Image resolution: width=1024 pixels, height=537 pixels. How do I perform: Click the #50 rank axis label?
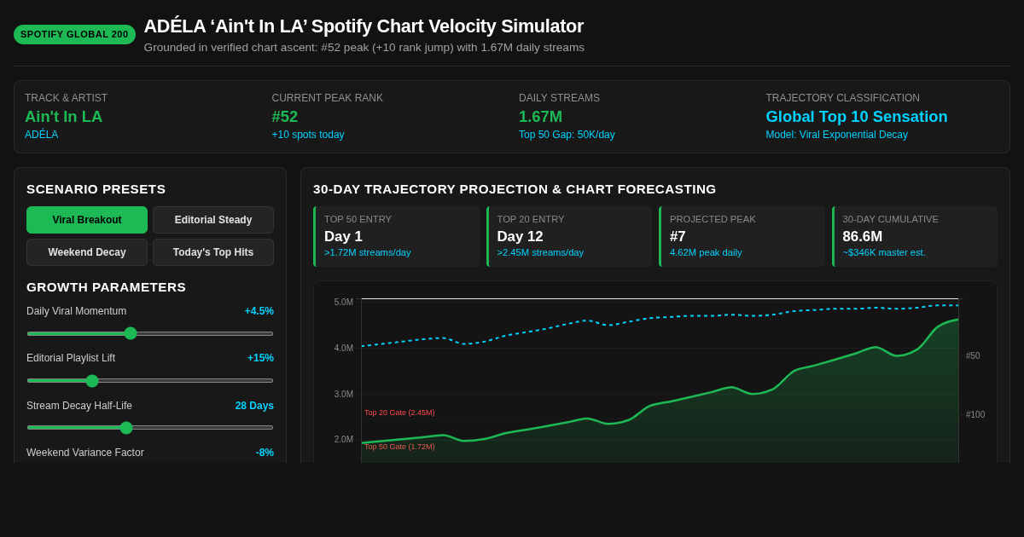point(973,356)
